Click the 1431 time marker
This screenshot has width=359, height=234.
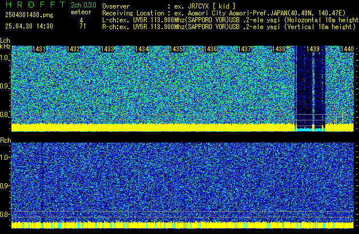(x=39, y=49)
